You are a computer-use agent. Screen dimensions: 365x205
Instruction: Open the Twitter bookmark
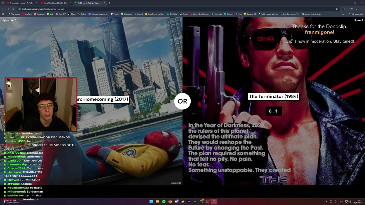82,14
